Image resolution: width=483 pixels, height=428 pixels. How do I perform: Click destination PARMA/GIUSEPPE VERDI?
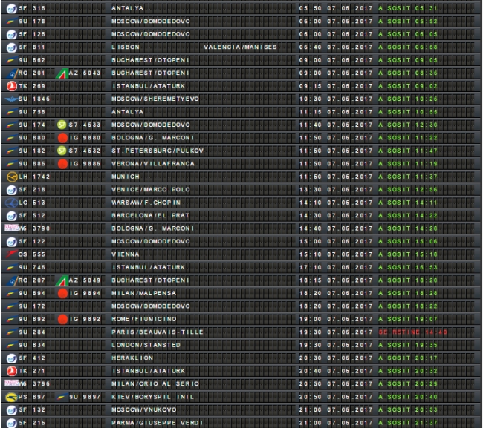157,423
